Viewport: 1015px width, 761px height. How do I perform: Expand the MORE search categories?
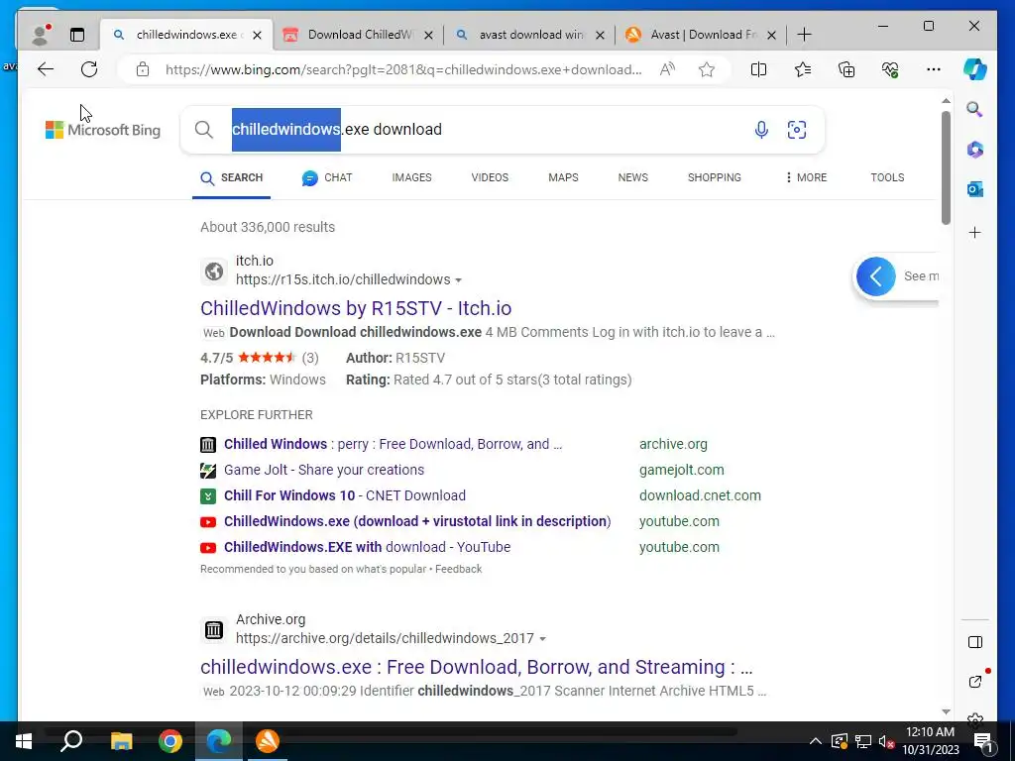tap(806, 177)
